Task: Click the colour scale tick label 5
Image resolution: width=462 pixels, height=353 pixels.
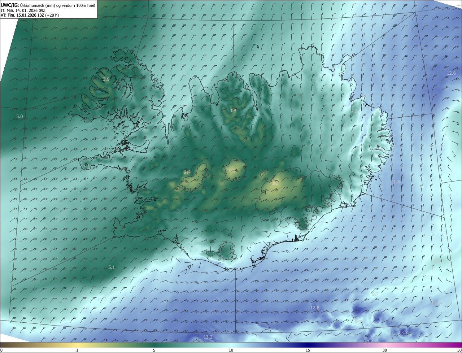Action: point(154,350)
